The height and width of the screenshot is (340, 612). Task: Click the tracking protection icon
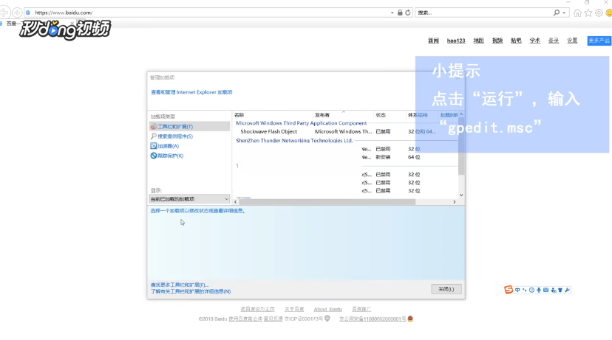pos(154,156)
